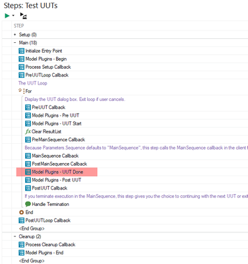Click the Model Plugins - End step icon
248x264 pixels.
tap(21, 253)
